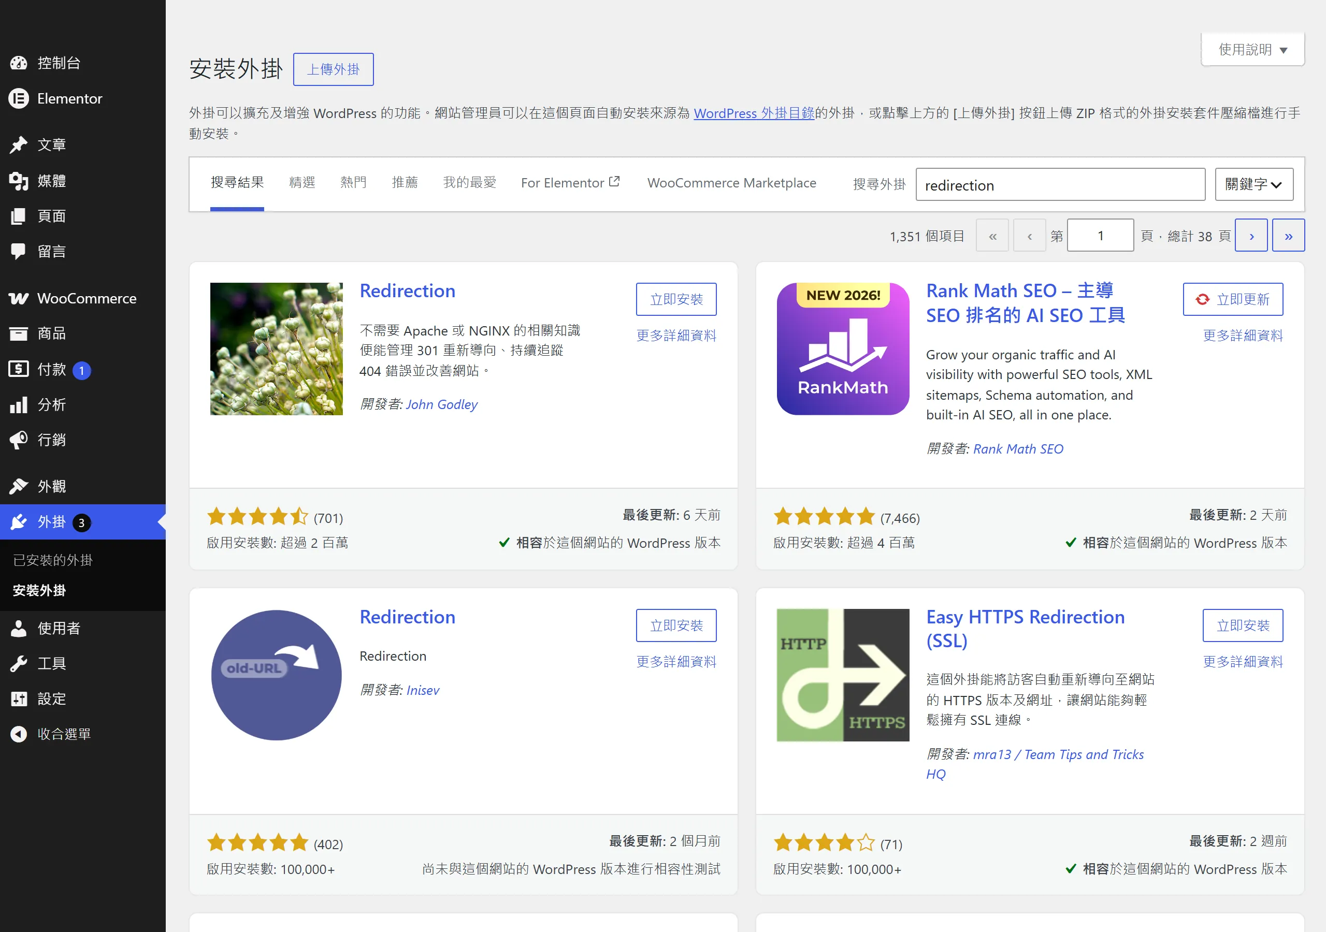
Task: View 更多詳細資料 for John Godley's Redirection
Action: pos(676,336)
